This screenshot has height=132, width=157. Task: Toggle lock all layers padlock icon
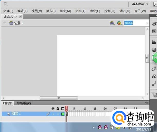pyautogui.click(x=58, y=109)
